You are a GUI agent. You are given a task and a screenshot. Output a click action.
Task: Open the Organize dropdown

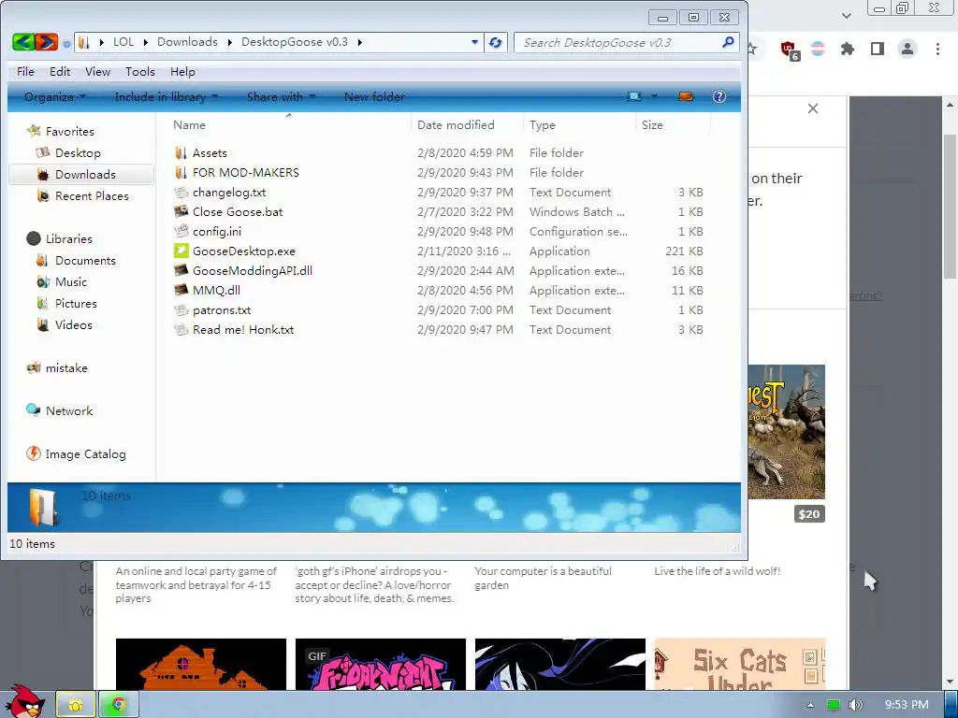pos(54,97)
